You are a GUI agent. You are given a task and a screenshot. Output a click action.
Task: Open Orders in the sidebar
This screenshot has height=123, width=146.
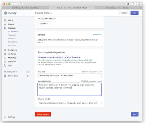pyautogui.click(x=11, y=24)
